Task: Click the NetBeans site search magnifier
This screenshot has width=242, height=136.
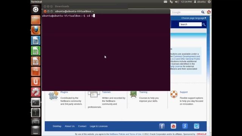Action: (204, 25)
